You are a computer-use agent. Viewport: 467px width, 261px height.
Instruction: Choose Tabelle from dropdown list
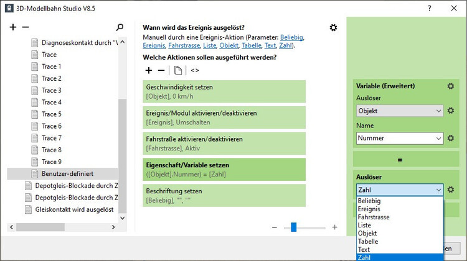click(369, 241)
